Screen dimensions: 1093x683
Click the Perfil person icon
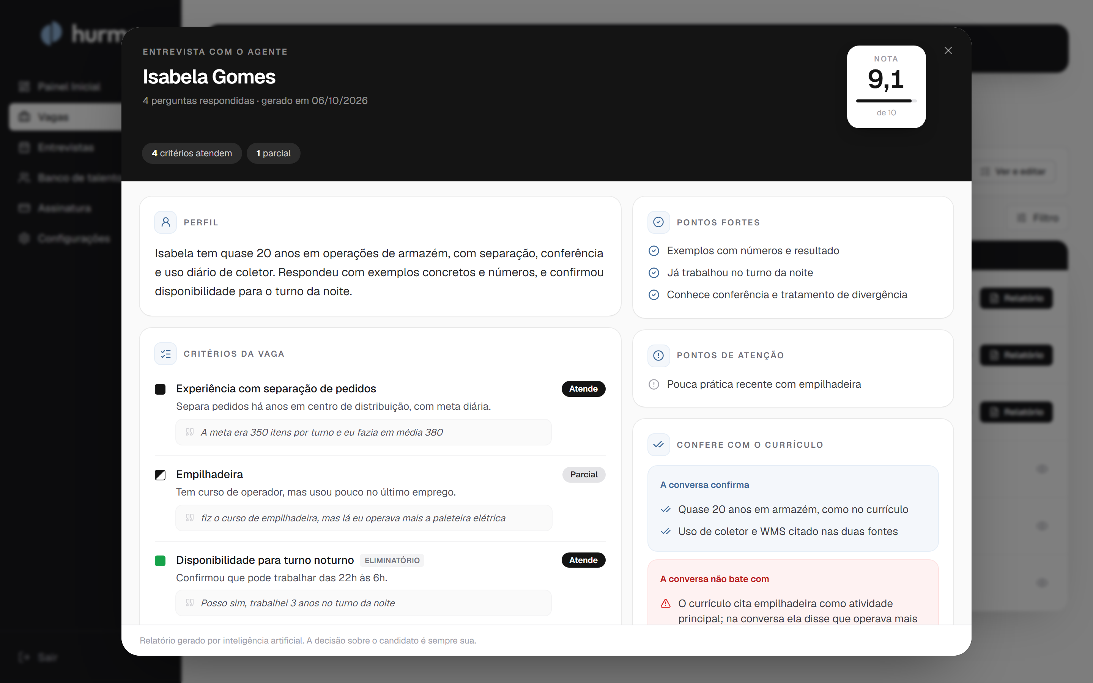[165, 222]
